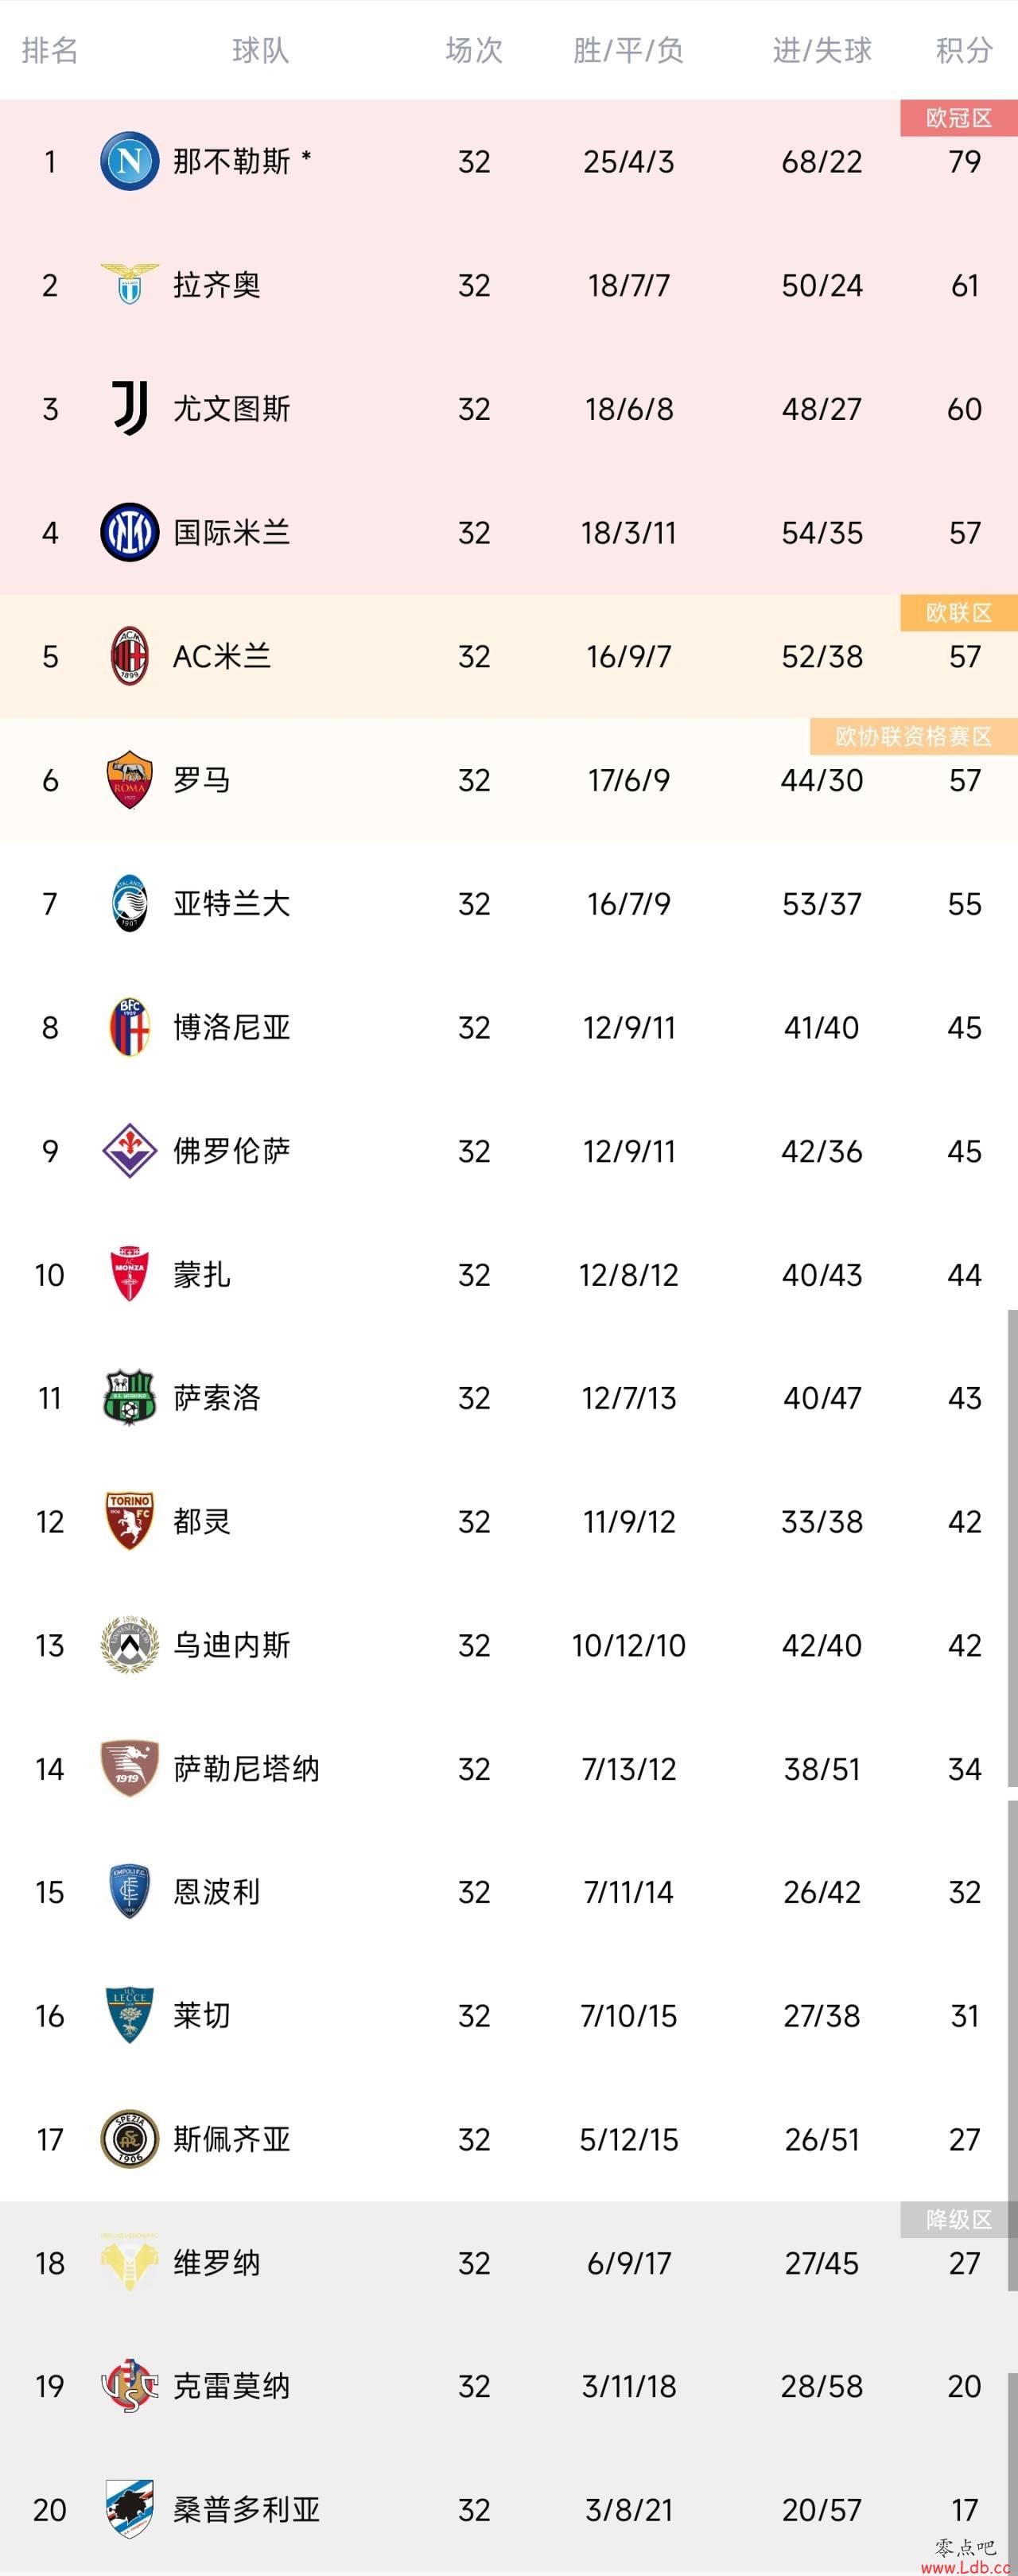Click the 排名 column header

pyautogui.click(x=50, y=50)
